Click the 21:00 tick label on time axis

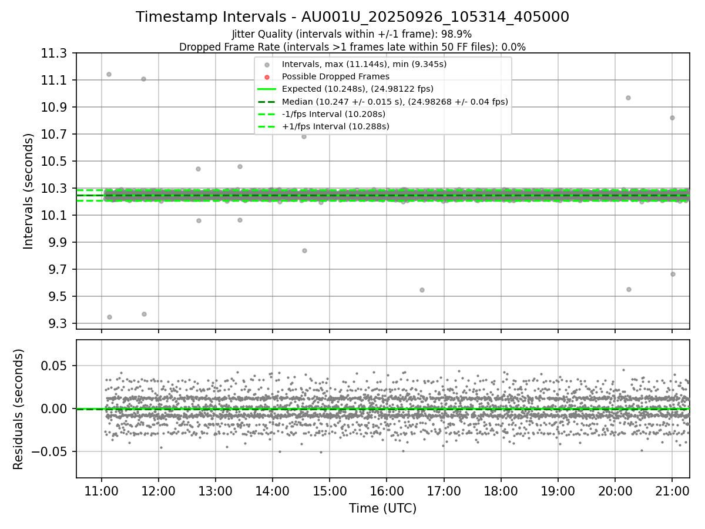(672, 489)
